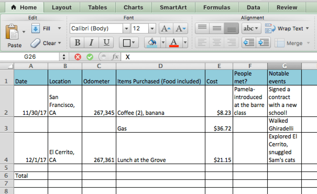Click the red cancel entry icon
Viewport: 317px width, 194px height.
(x=78, y=57)
